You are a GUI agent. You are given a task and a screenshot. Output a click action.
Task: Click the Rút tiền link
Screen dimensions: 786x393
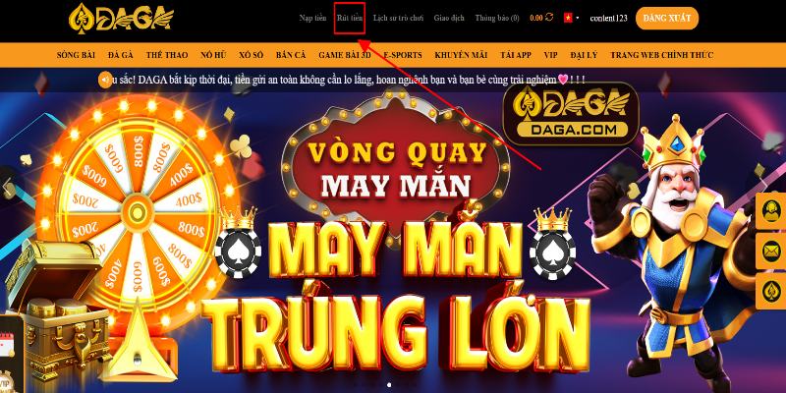[350, 18]
